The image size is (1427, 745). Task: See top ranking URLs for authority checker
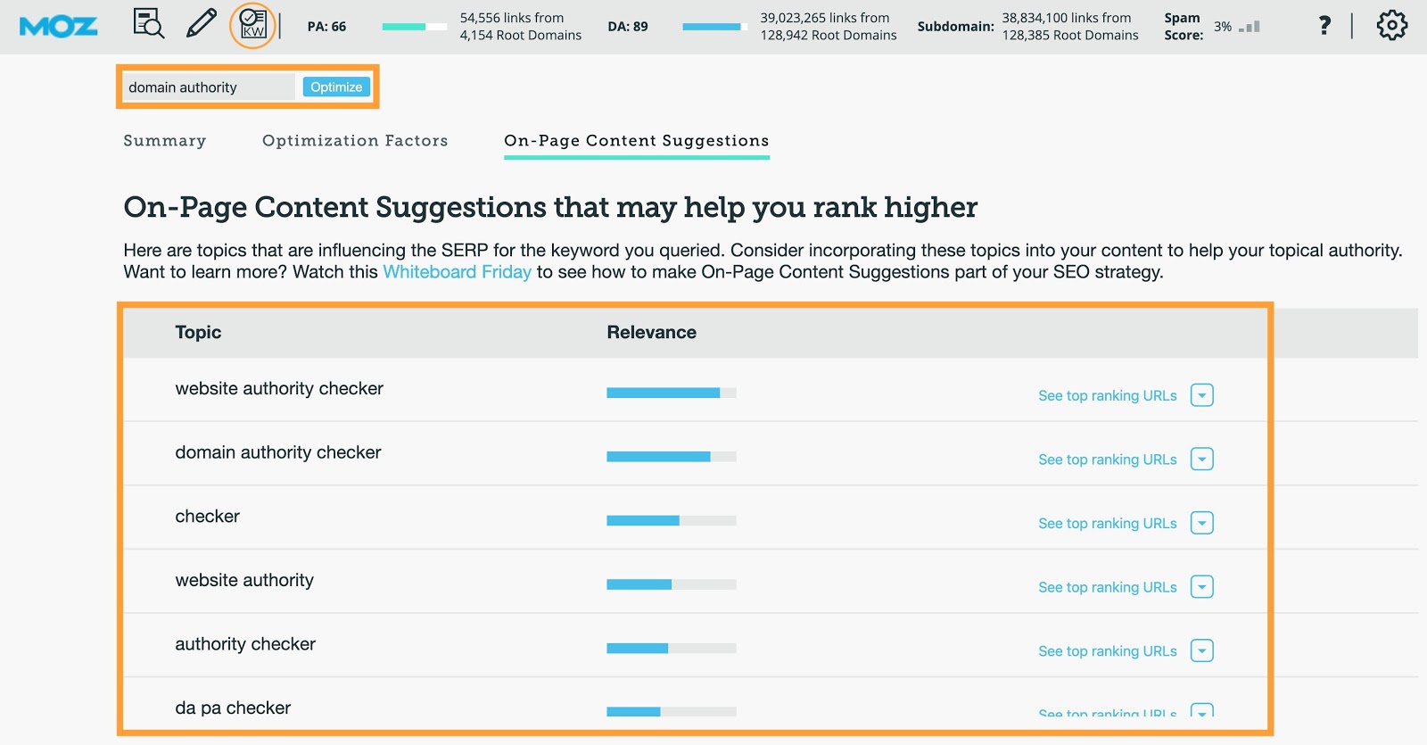tap(1107, 651)
